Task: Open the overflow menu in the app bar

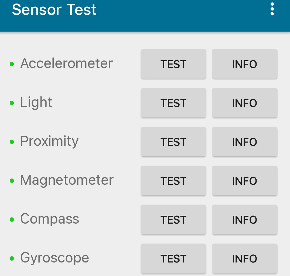Action: tap(272, 9)
